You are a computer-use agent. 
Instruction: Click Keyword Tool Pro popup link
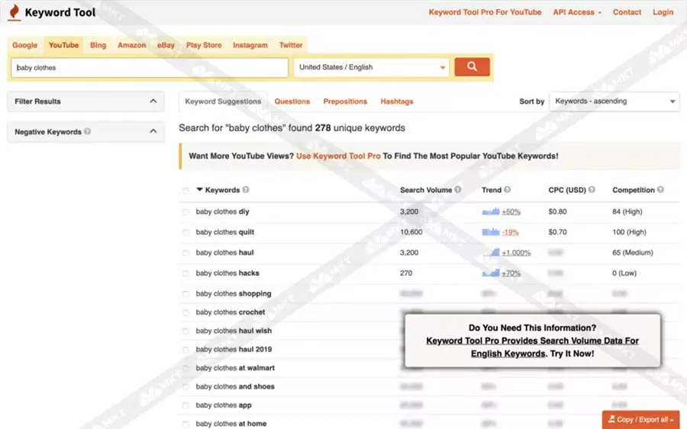tap(532, 347)
